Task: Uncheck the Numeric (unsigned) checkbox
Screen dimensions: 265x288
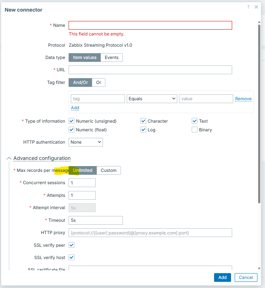Action: point(71,121)
